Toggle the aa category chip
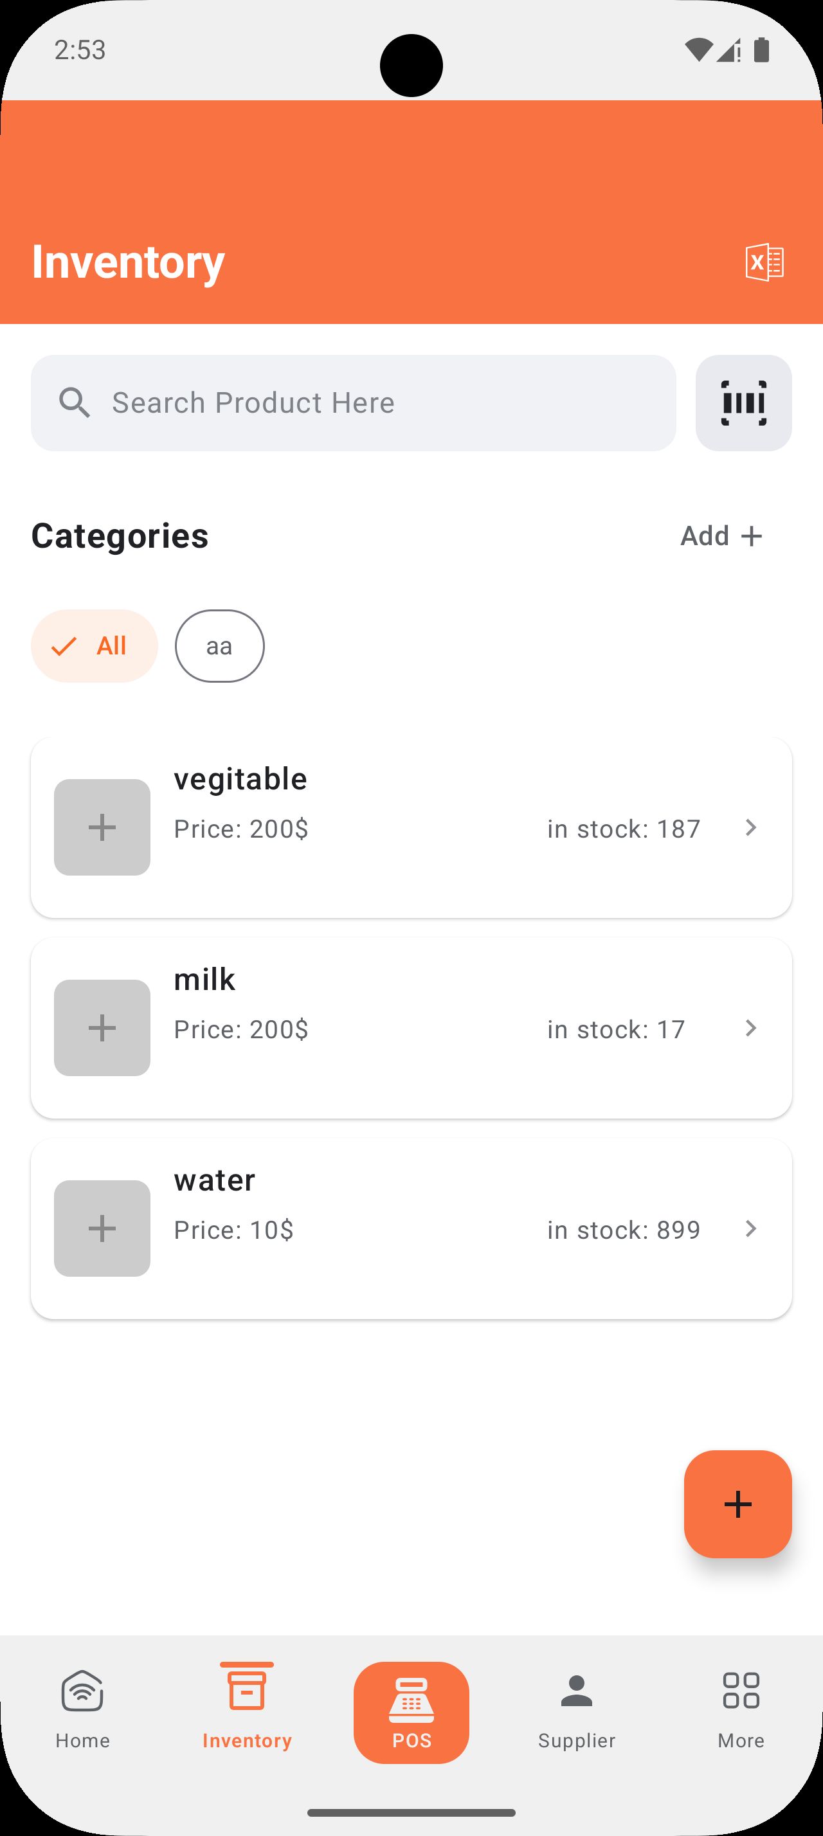 click(x=219, y=645)
